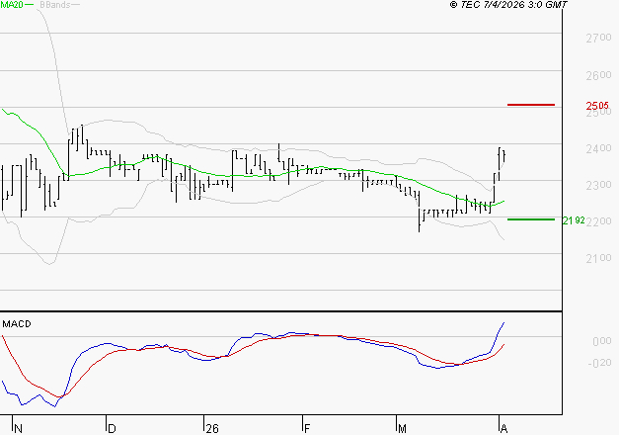The height and width of the screenshot is (435, 619).
Task: Click the N month marker
Action: (18, 429)
